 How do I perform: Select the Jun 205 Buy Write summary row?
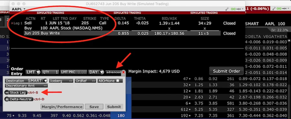122,33
